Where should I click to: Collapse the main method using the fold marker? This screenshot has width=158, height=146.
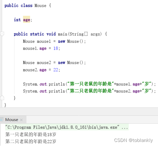2,34
